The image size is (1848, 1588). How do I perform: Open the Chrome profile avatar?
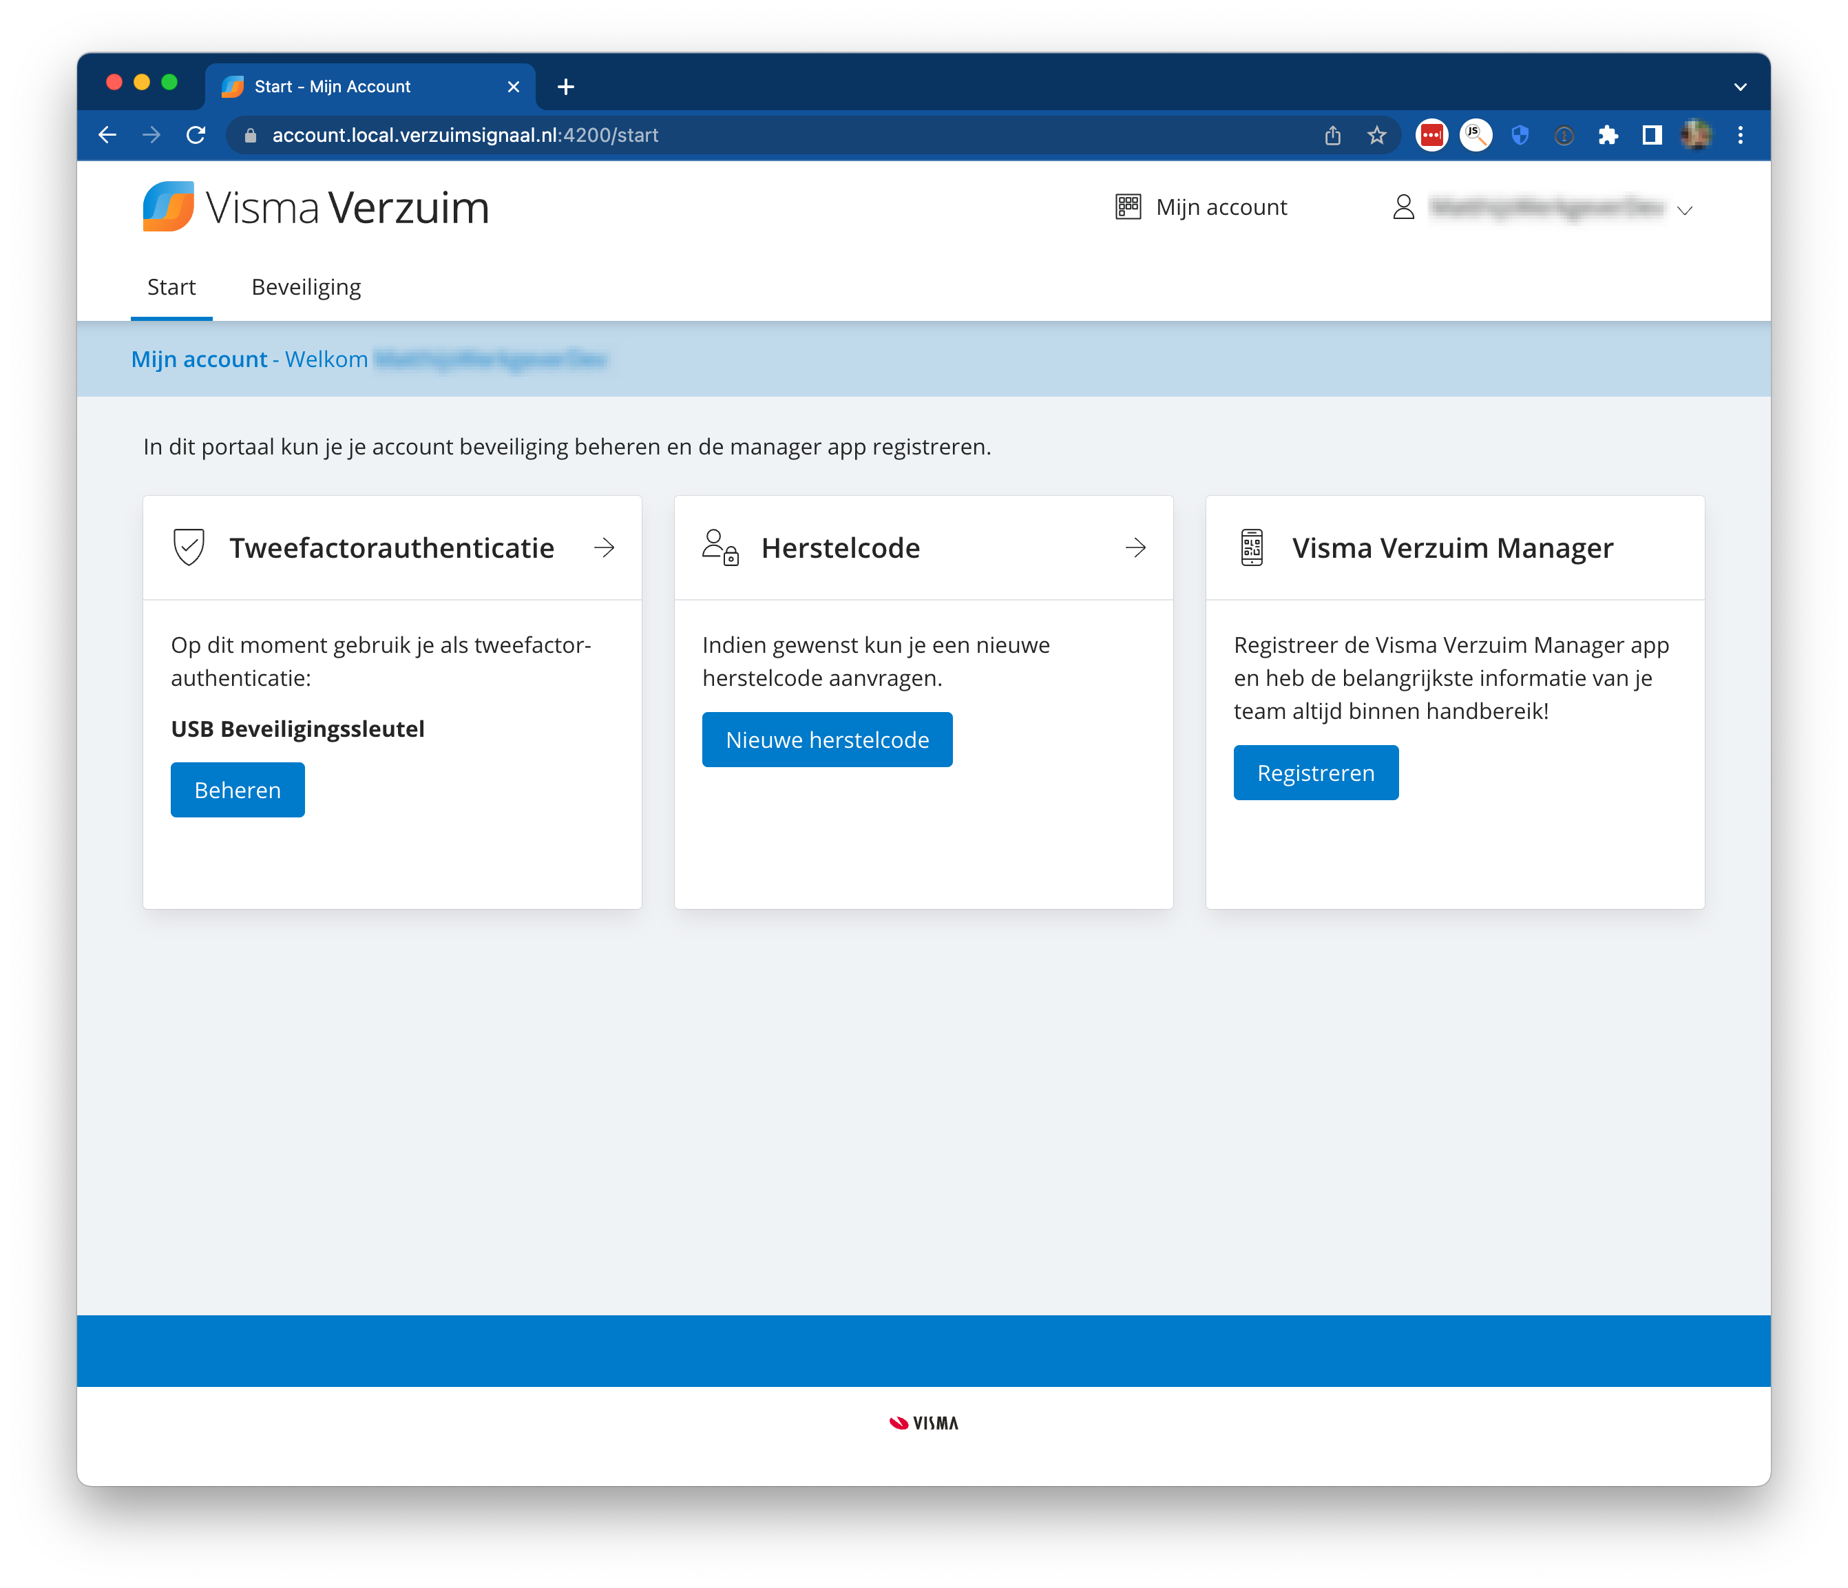click(1695, 135)
